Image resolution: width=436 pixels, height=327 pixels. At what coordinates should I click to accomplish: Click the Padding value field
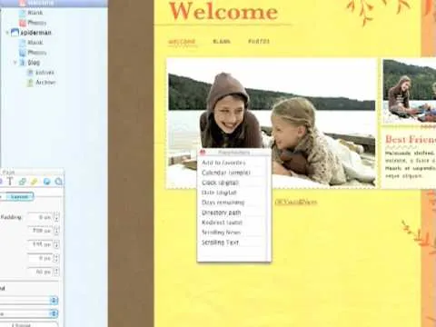tap(40, 217)
